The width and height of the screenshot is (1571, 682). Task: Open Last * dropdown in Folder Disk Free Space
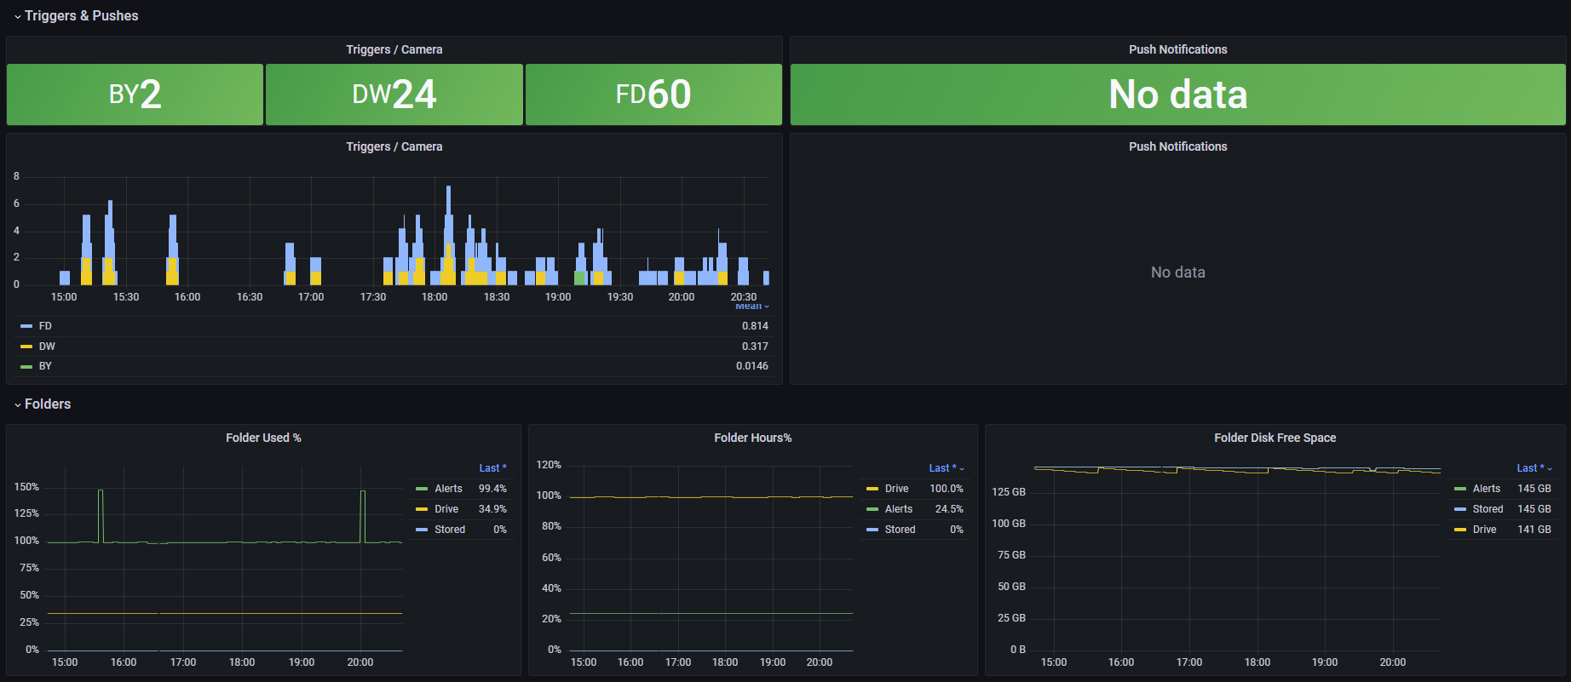point(1534,468)
